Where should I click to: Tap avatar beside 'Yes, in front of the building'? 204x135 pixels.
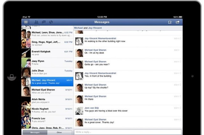point(79,76)
